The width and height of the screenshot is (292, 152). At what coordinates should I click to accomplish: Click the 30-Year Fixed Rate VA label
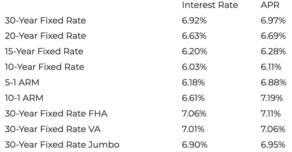point(52,129)
